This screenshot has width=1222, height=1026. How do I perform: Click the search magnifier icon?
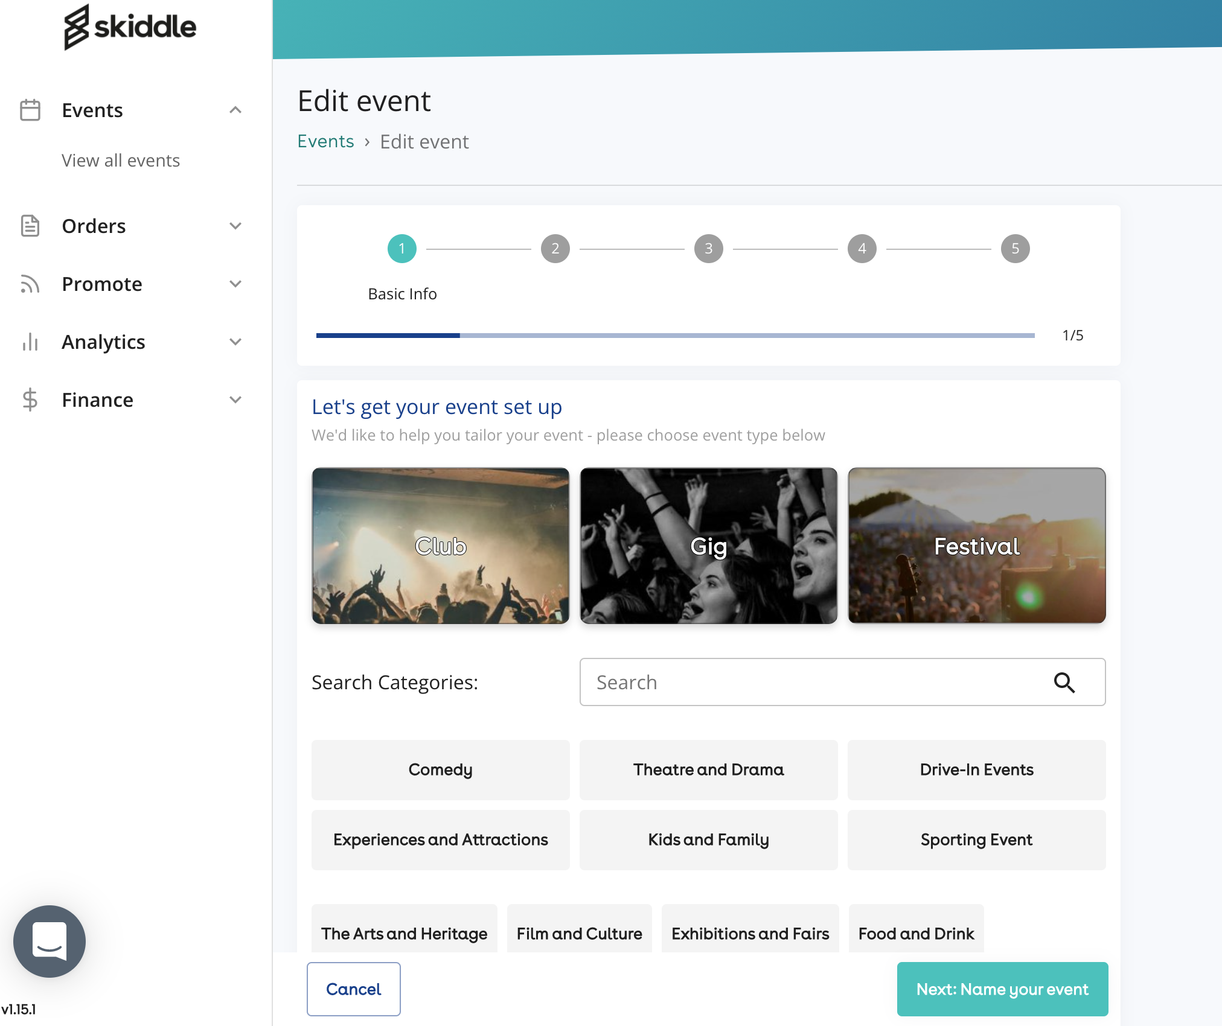coord(1064,683)
